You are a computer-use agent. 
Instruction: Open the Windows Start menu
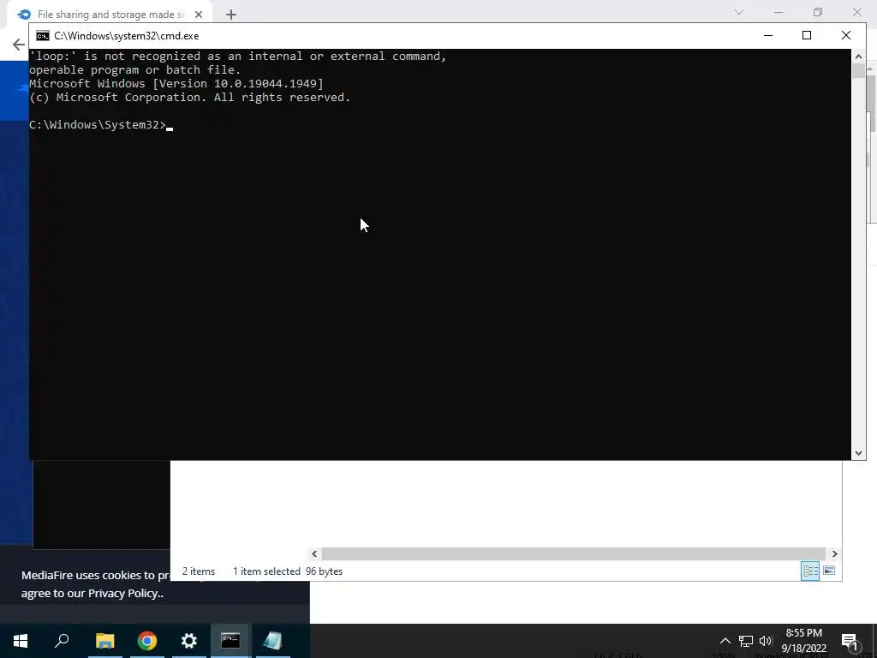pyautogui.click(x=21, y=641)
